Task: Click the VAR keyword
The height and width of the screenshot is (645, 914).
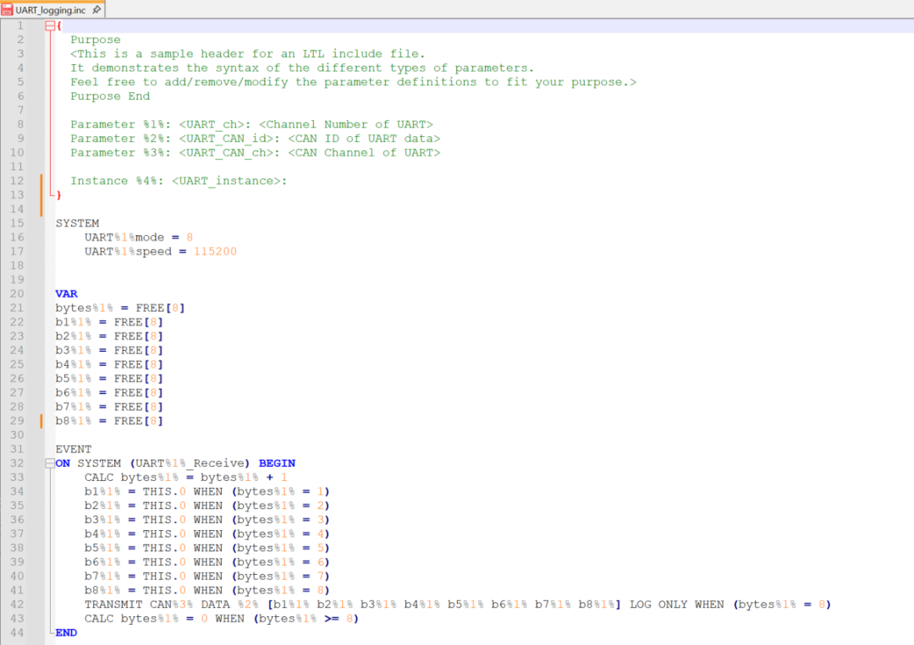Action: point(66,293)
